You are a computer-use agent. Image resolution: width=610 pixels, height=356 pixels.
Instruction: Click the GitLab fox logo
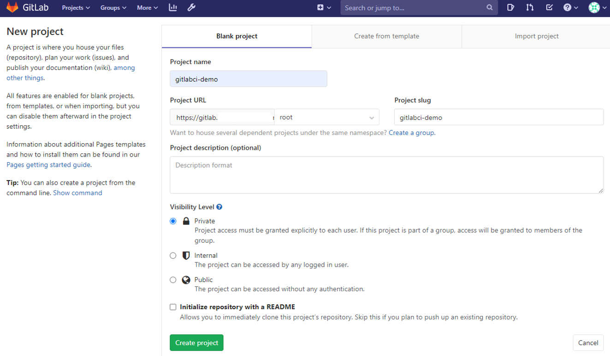coord(12,7)
